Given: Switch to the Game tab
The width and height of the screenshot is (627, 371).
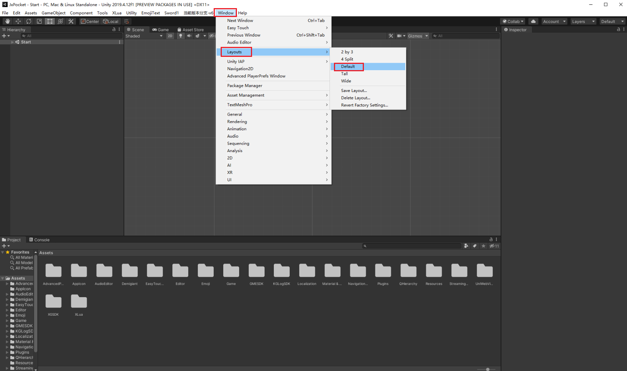Looking at the screenshot, I should click(x=161, y=30).
